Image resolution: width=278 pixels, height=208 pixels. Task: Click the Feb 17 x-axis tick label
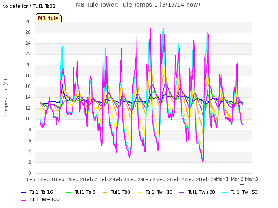[x=34, y=179]
